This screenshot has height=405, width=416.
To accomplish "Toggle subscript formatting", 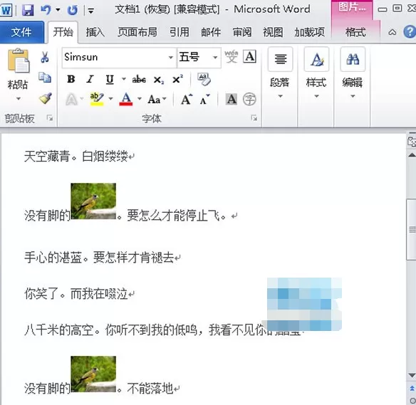I will [159, 80].
